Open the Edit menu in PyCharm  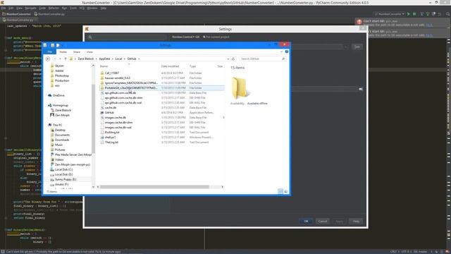point(11,8)
